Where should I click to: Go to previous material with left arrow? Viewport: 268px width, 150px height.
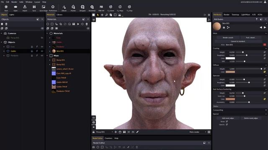tap(261, 27)
